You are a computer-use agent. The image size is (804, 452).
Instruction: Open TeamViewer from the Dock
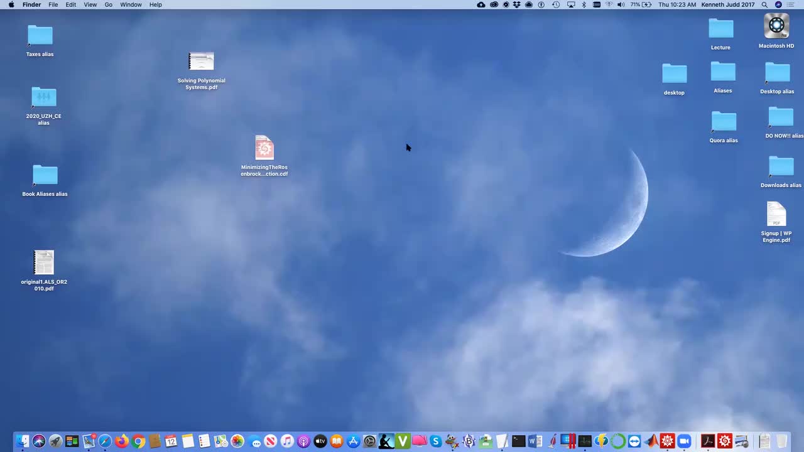634,441
